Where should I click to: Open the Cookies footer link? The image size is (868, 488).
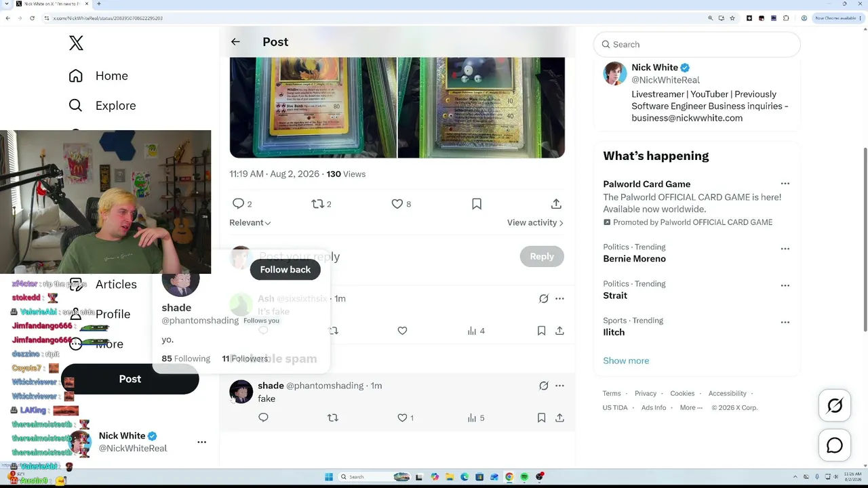tap(682, 394)
